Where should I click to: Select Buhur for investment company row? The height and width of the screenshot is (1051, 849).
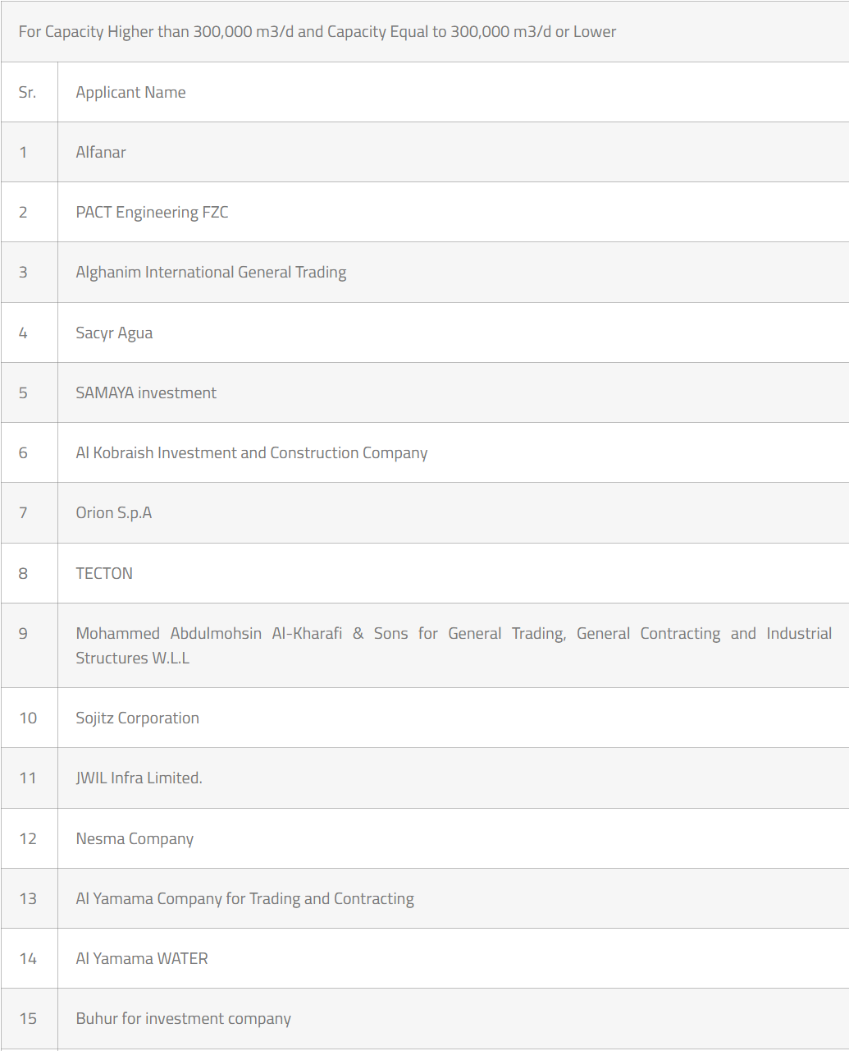pos(184,1019)
